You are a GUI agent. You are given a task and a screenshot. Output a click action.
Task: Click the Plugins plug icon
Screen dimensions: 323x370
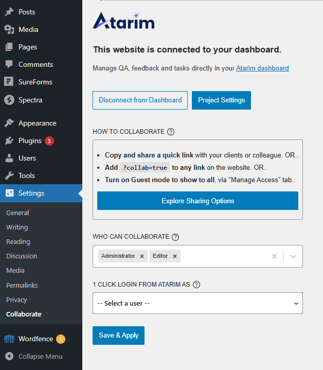tap(9, 140)
